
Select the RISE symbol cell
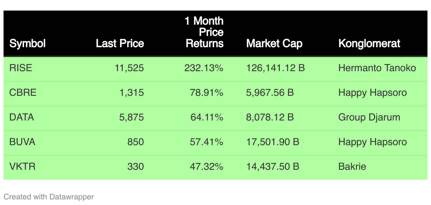[x=21, y=68]
